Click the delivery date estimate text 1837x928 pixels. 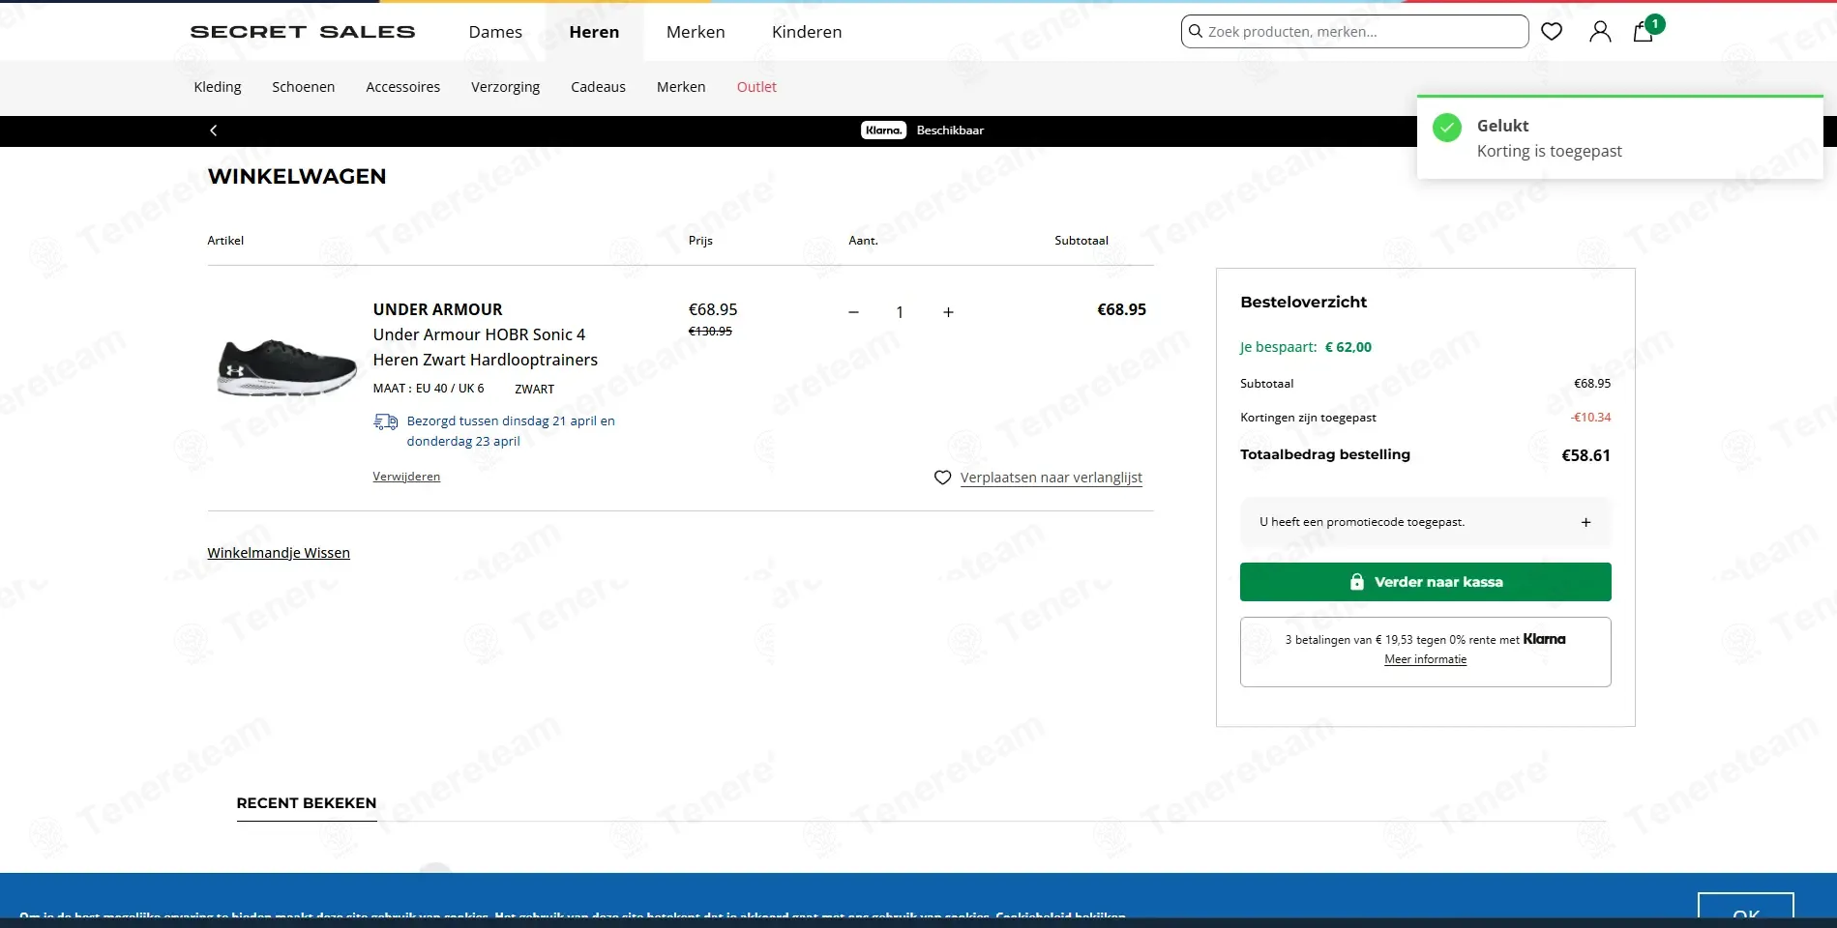[x=511, y=431]
